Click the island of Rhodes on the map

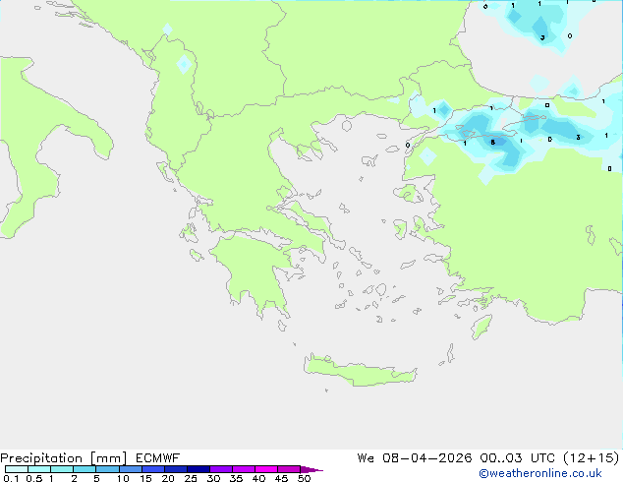click(x=481, y=327)
